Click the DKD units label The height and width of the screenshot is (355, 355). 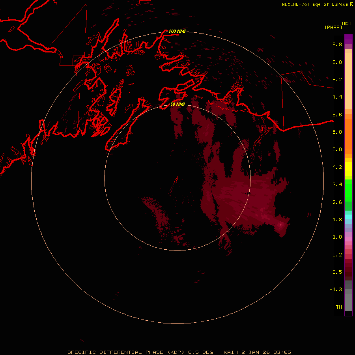tap(347, 24)
